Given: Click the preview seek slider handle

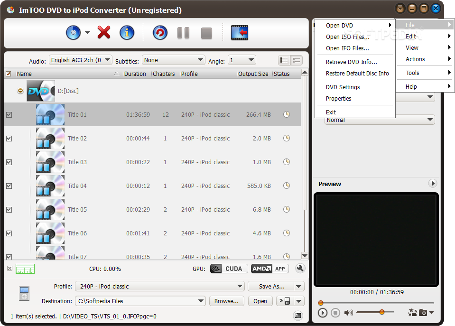Looking at the screenshot, I should (x=321, y=303).
